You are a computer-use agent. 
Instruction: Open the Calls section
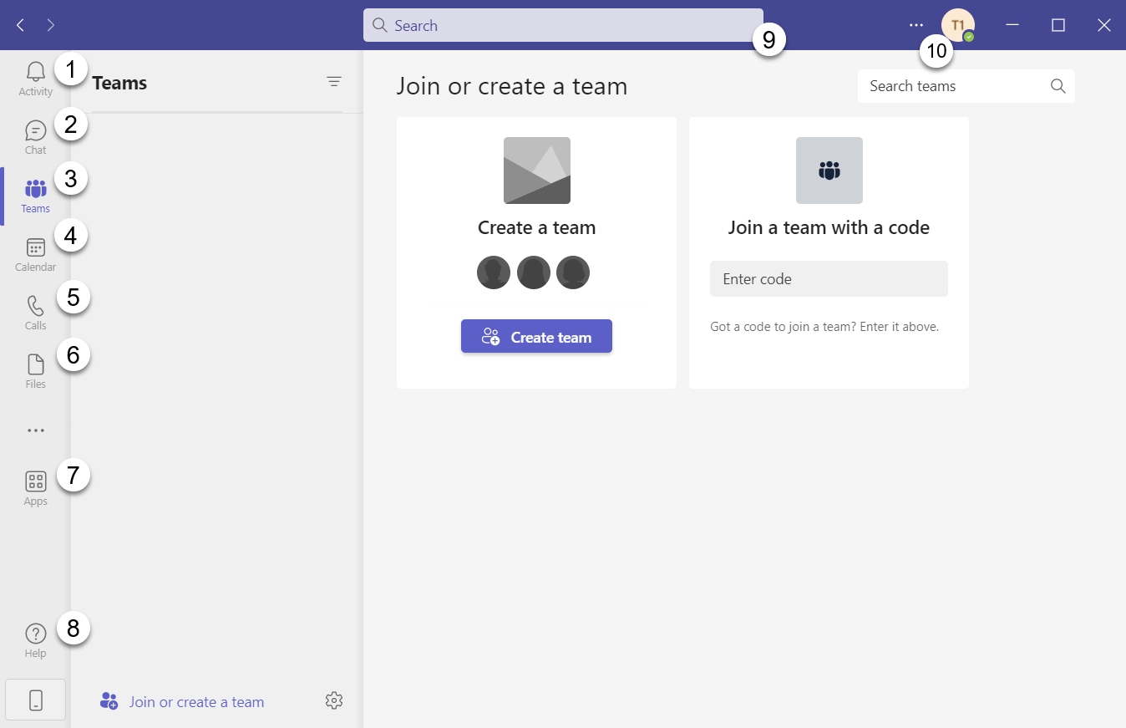(35, 311)
